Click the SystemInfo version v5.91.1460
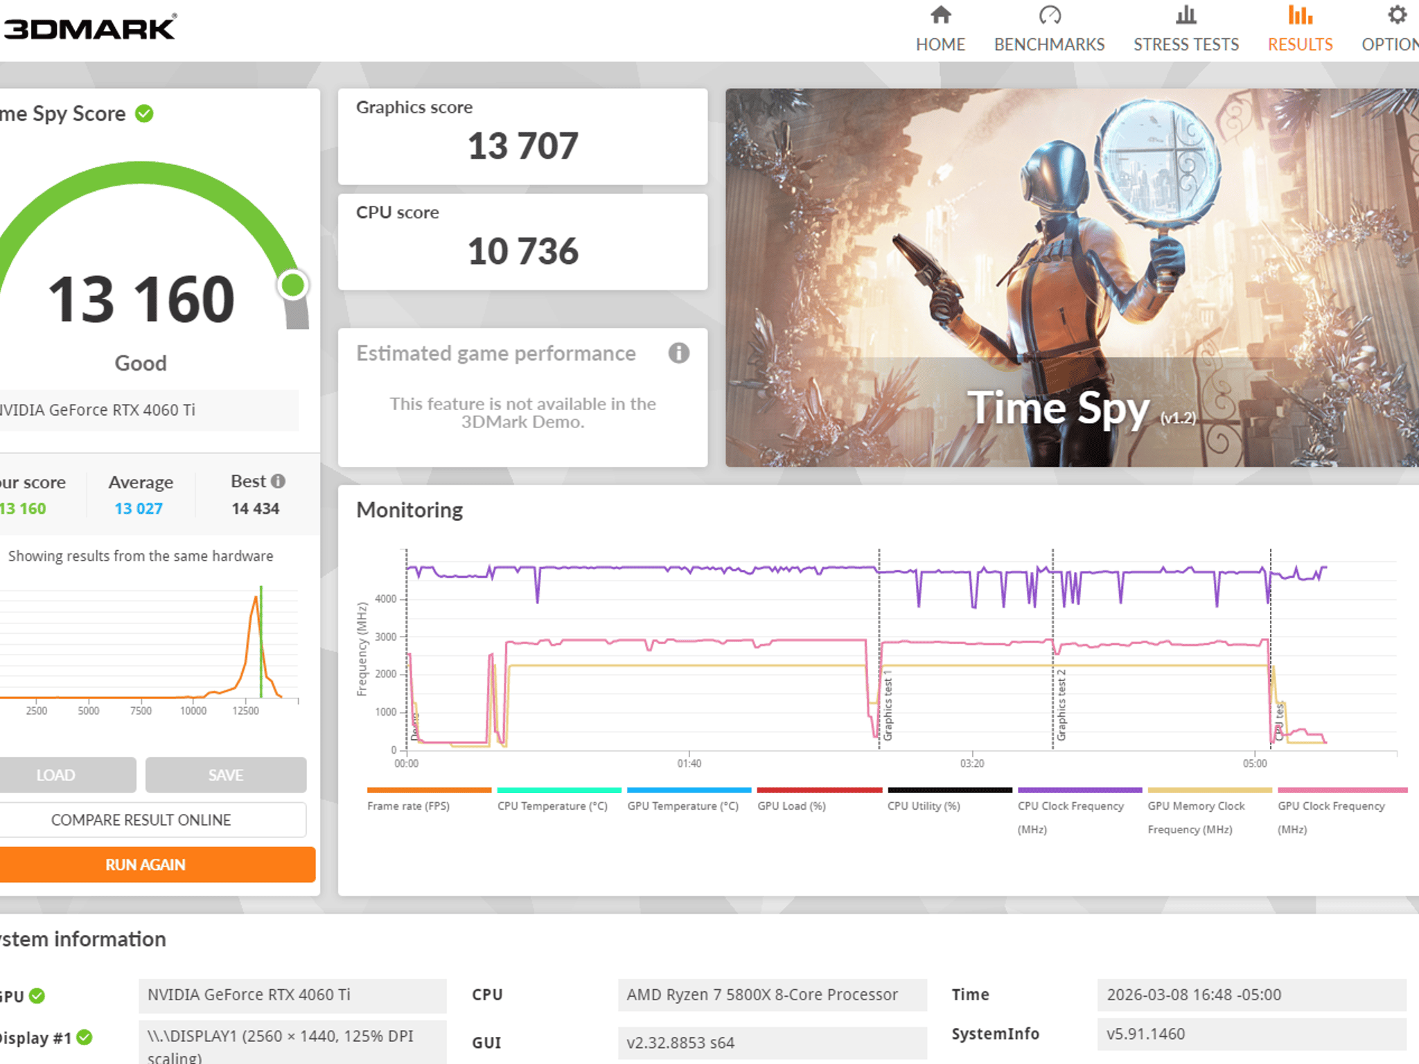This screenshot has height=1064, width=1419. (x=1252, y=1034)
